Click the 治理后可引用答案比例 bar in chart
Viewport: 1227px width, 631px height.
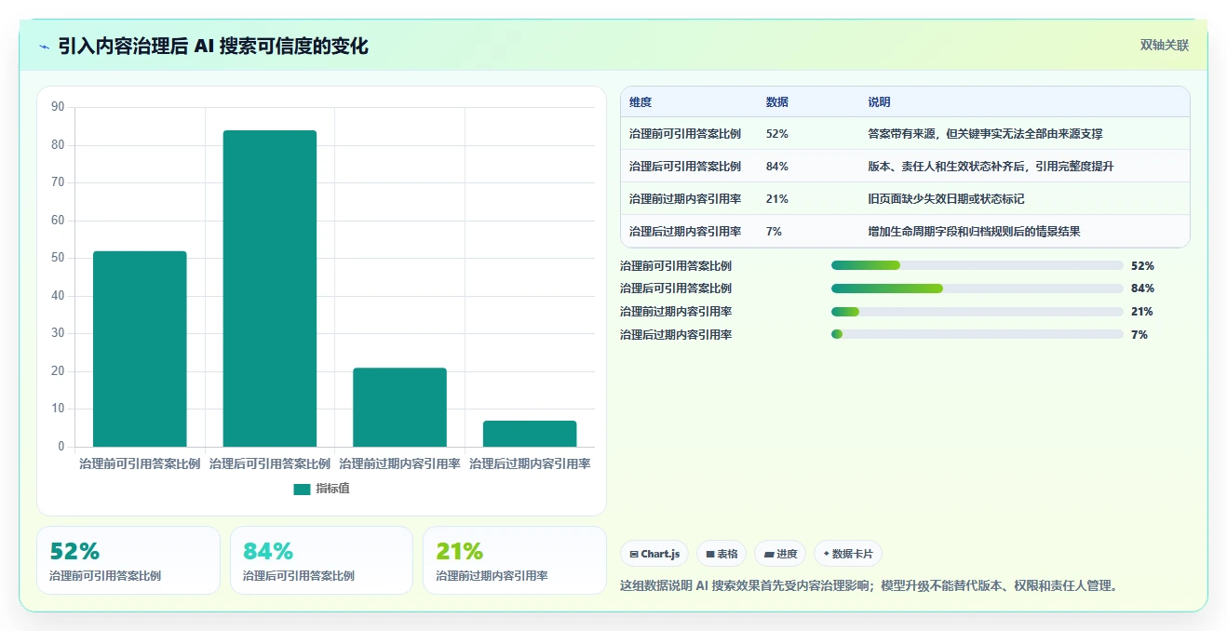point(269,289)
